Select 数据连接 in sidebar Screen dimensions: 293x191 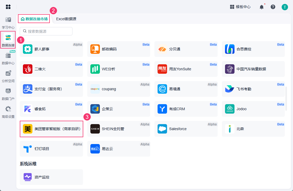point(8,40)
